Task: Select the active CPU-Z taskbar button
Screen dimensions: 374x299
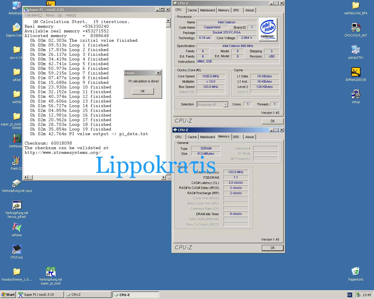Action: coord(136,295)
